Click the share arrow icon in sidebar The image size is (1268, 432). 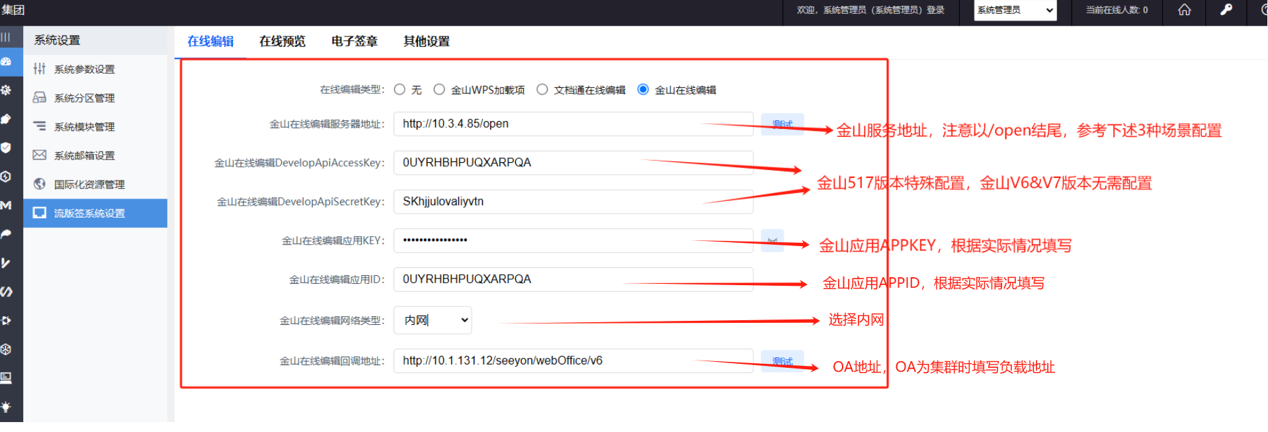click(x=5, y=234)
